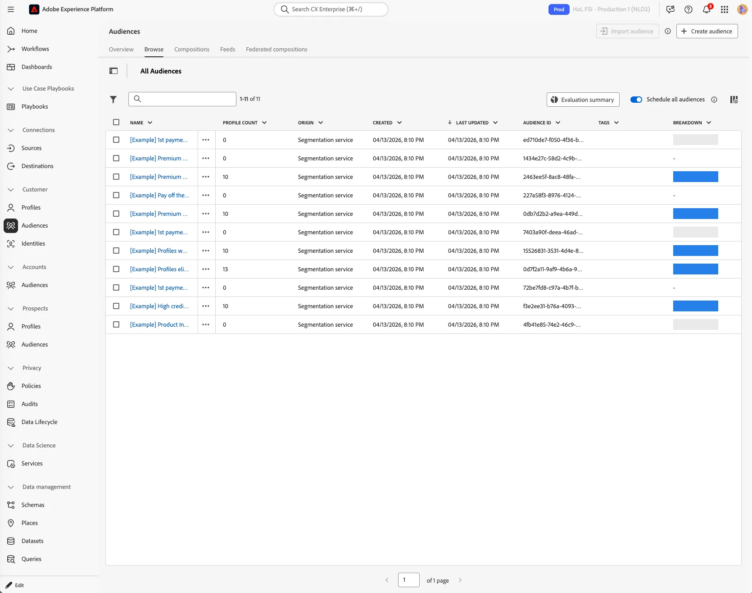Open the help question mark icon
Screen dimensions: 752x593
[688, 9]
